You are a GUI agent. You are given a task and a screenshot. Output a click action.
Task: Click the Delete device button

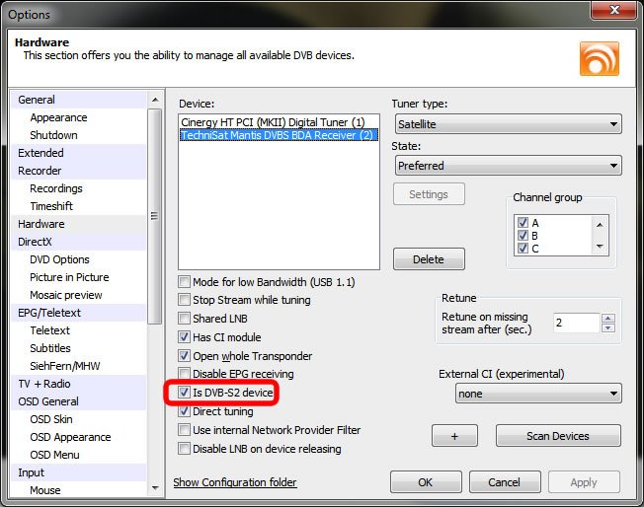point(429,259)
